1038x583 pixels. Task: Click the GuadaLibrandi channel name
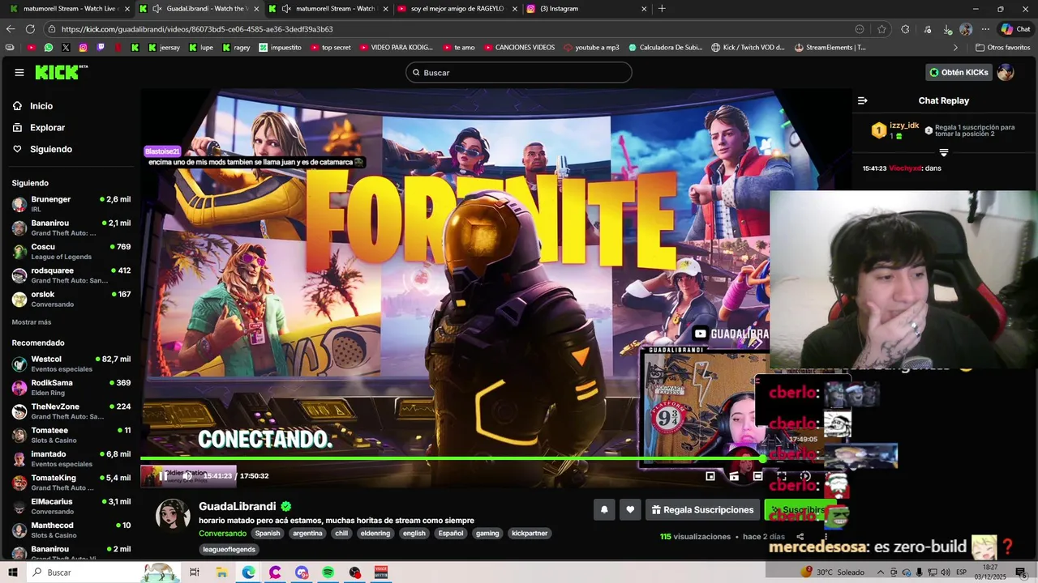point(238,506)
